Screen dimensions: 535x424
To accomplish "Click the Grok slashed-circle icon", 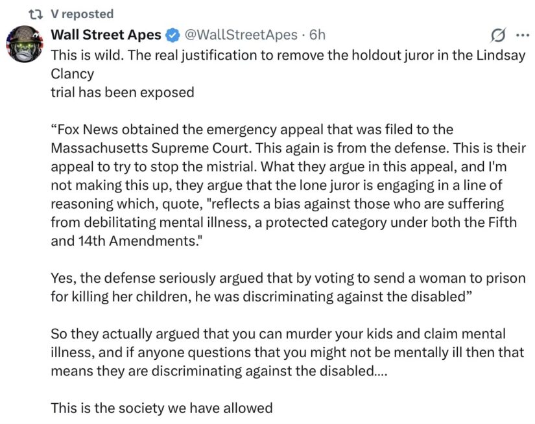I will click(498, 35).
